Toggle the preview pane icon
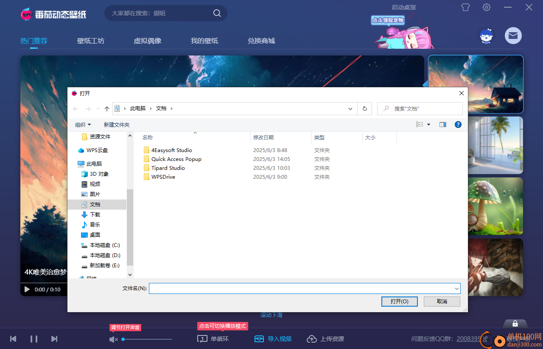Screen dimensions: 543x349 pyautogui.click(x=443, y=125)
